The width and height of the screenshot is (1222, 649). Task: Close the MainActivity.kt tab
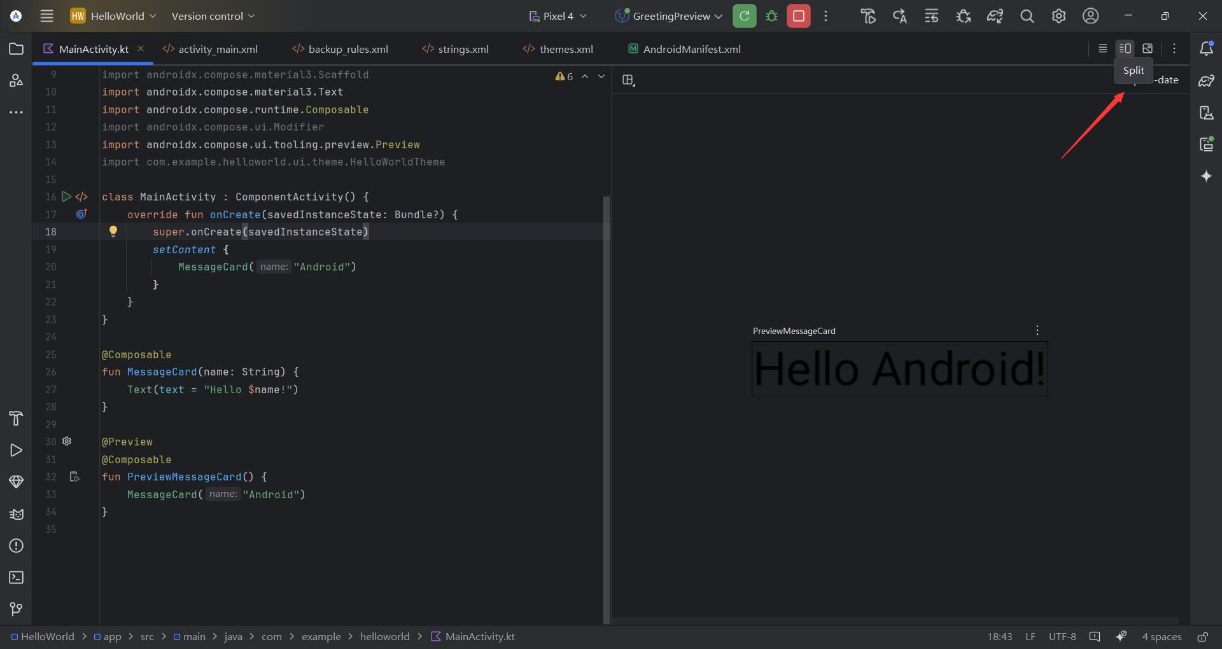[141, 48]
